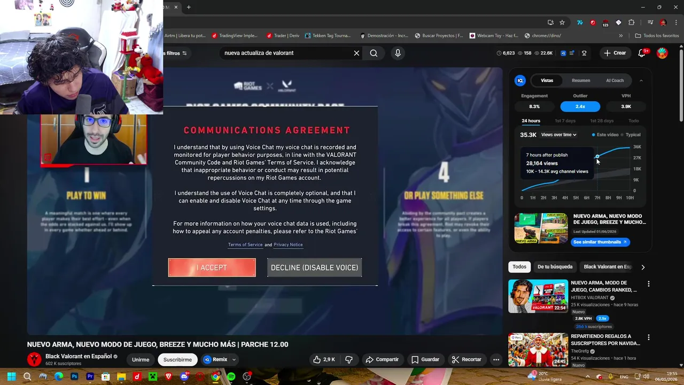Select the 1st 7 days range tab
Image resolution: width=684 pixels, height=385 pixels.
(x=565, y=121)
